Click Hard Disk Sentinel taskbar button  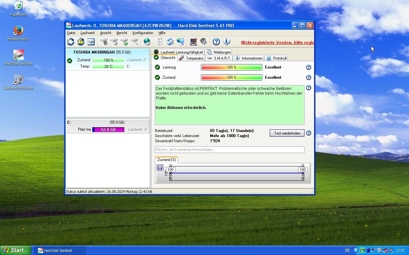coord(60,251)
